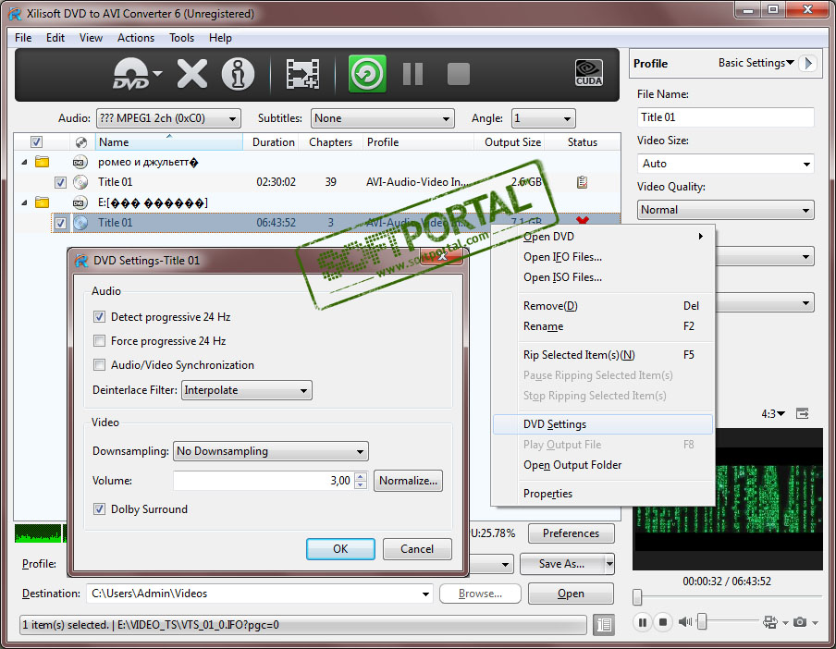Click folder icon of ромео и джульетт row
This screenshot has width=836, height=649.
[43, 162]
